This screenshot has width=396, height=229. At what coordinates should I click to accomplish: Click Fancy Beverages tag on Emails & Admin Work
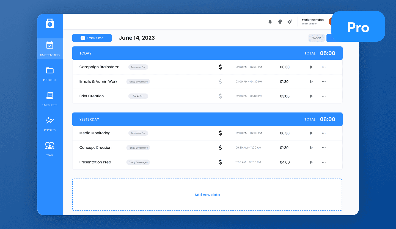(x=138, y=81)
